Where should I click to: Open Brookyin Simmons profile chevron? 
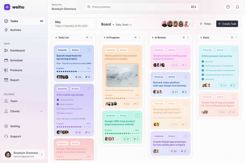click(x=42, y=155)
